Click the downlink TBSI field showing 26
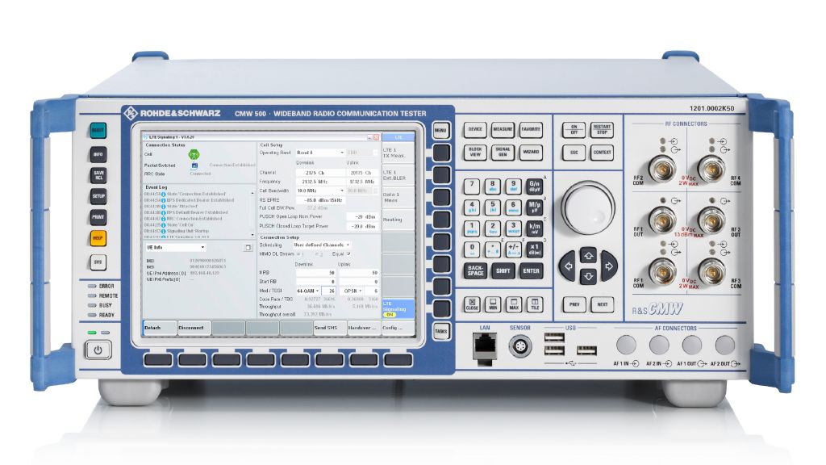 point(330,291)
